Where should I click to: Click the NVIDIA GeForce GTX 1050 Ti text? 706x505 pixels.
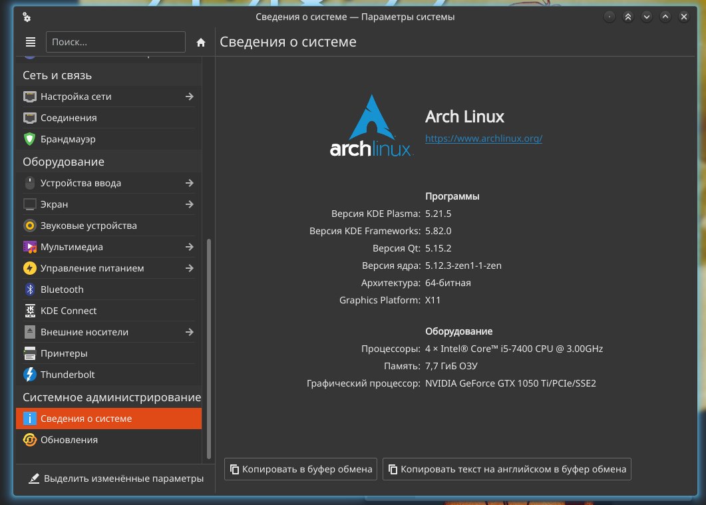510,383
